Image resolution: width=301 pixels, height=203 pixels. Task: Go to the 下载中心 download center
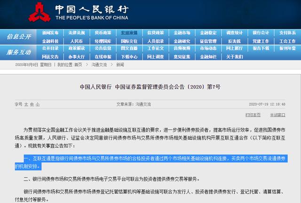tap(129, 56)
